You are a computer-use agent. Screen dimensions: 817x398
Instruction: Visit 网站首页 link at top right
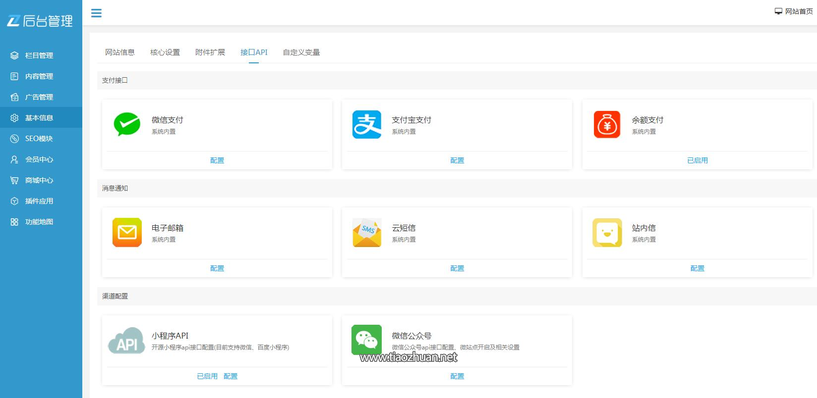pos(794,11)
